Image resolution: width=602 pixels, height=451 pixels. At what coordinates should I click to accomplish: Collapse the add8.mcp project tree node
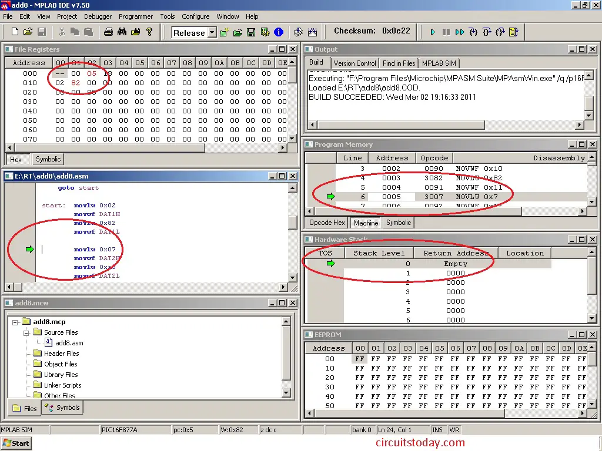click(15, 322)
